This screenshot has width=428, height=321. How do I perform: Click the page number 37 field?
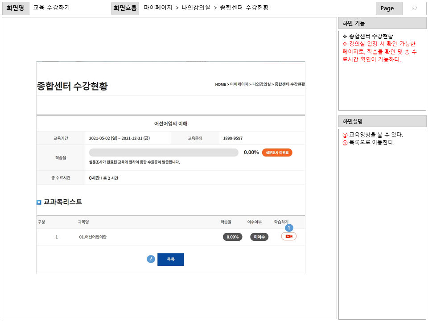(414, 8)
